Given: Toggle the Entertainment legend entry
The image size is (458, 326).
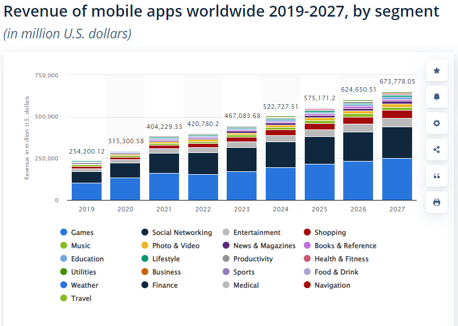Looking at the screenshot, I should 251,233.
